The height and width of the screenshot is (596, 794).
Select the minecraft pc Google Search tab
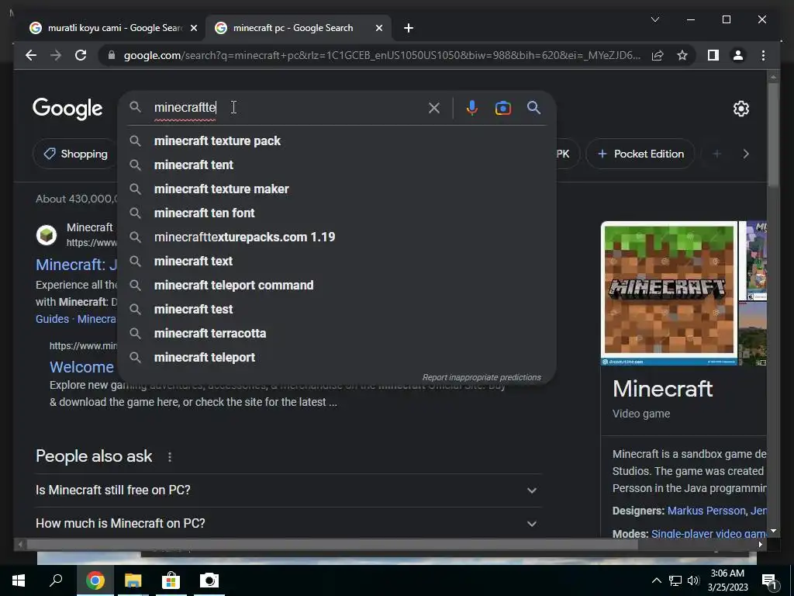click(298, 28)
